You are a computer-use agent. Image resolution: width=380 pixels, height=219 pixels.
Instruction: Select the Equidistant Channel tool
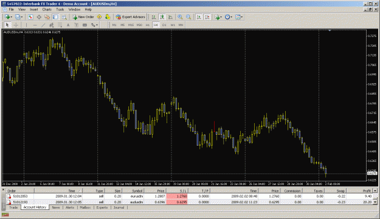(52, 25)
